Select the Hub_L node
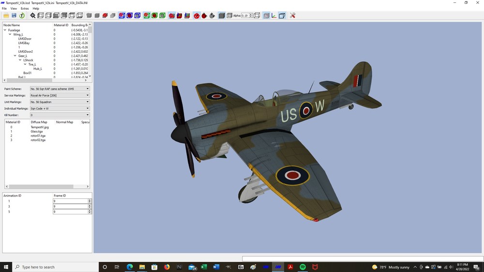The image size is (484, 272). [38, 69]
